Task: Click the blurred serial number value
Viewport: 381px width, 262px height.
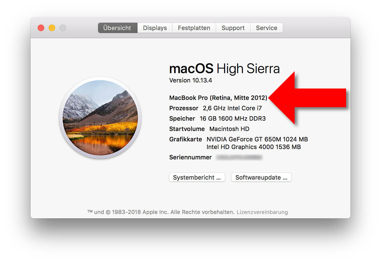Action: coord(239,157)
